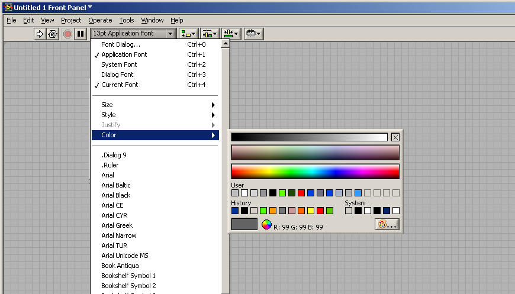The image size is (515, 294).
Task: Click the color wheel icon
Action: 266,224
